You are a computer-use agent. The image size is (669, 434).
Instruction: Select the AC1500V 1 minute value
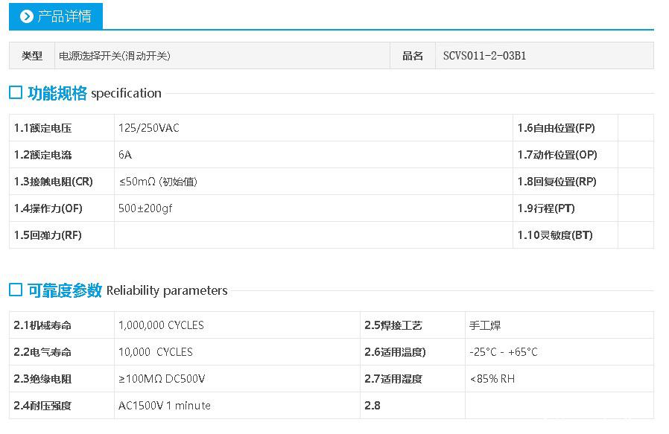pos(165,406)
